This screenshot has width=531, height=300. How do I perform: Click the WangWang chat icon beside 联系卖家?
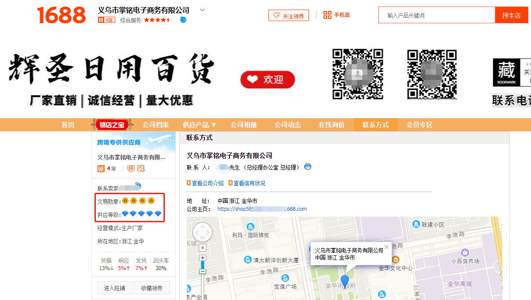[x=138, y=186]
